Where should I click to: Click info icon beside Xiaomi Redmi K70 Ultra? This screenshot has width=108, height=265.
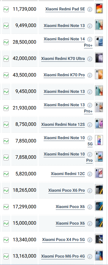click(90, 59)
